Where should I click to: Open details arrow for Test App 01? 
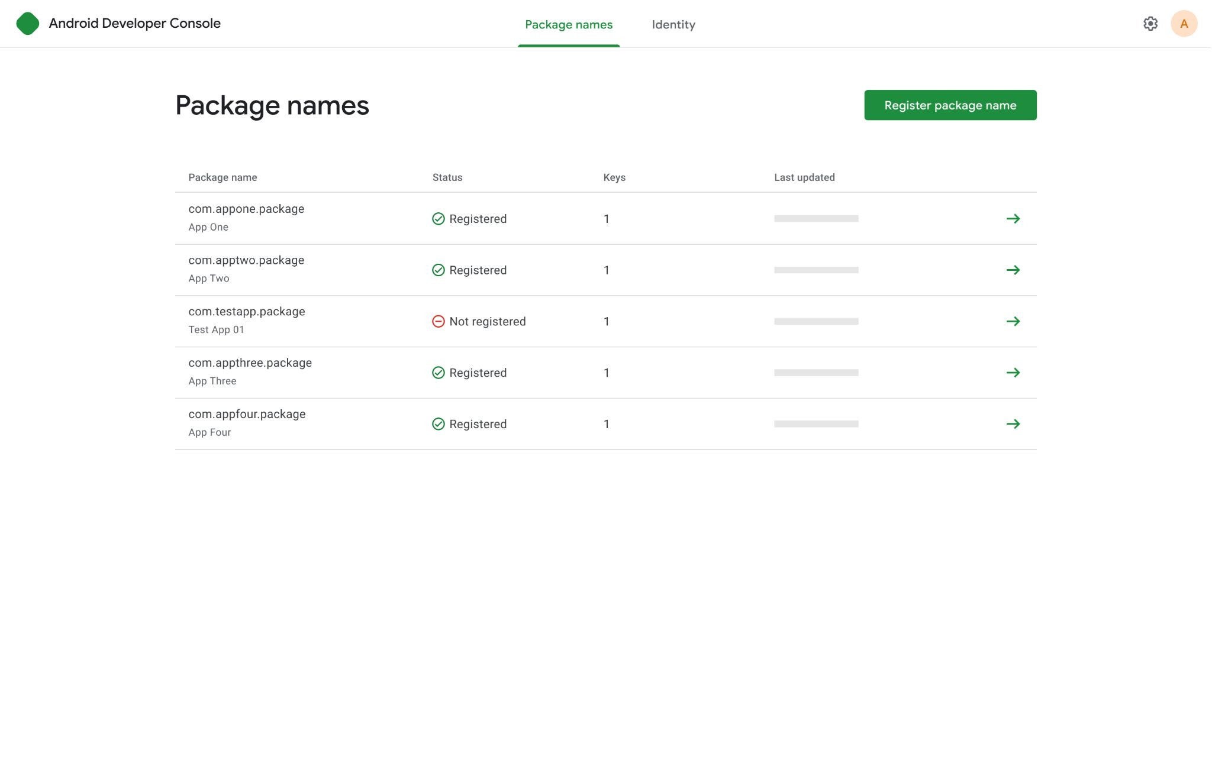coord(1013,321)
